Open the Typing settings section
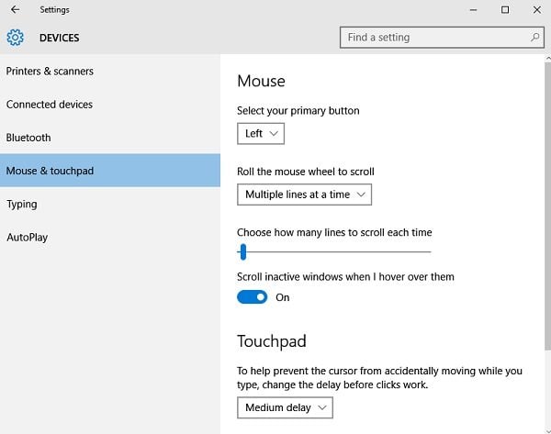 22,205
